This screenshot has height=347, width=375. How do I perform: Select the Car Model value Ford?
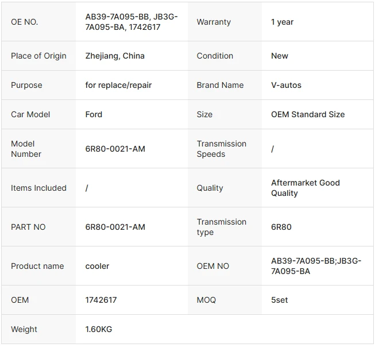tap(94, 114)
